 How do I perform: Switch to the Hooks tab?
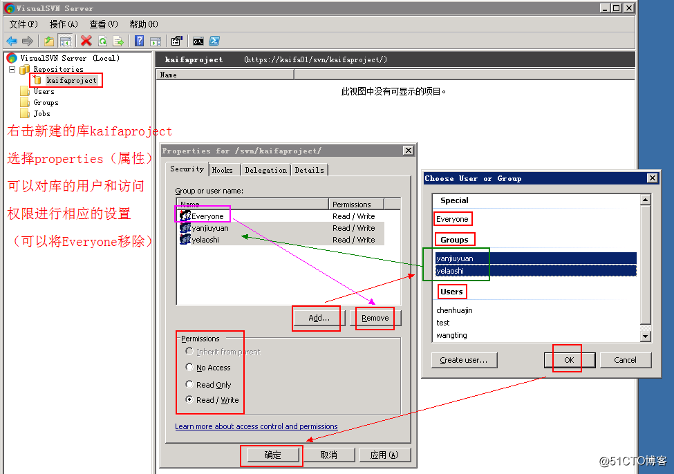[222, 170]
